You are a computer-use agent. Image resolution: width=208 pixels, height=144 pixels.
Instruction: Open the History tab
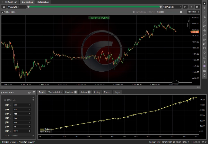97,92
